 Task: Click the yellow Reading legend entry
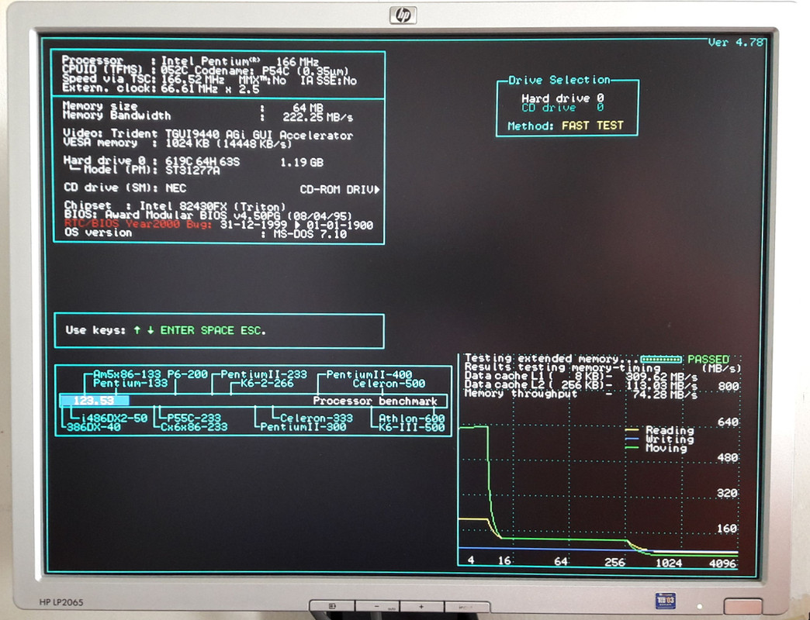coord(659,430)
